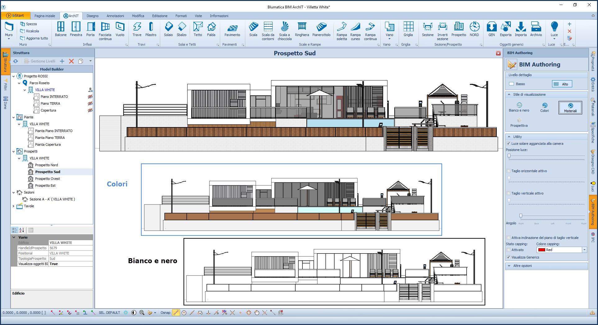598x325 pixels.
Task: Select the Finestra window tool
Action: point(76,30)
